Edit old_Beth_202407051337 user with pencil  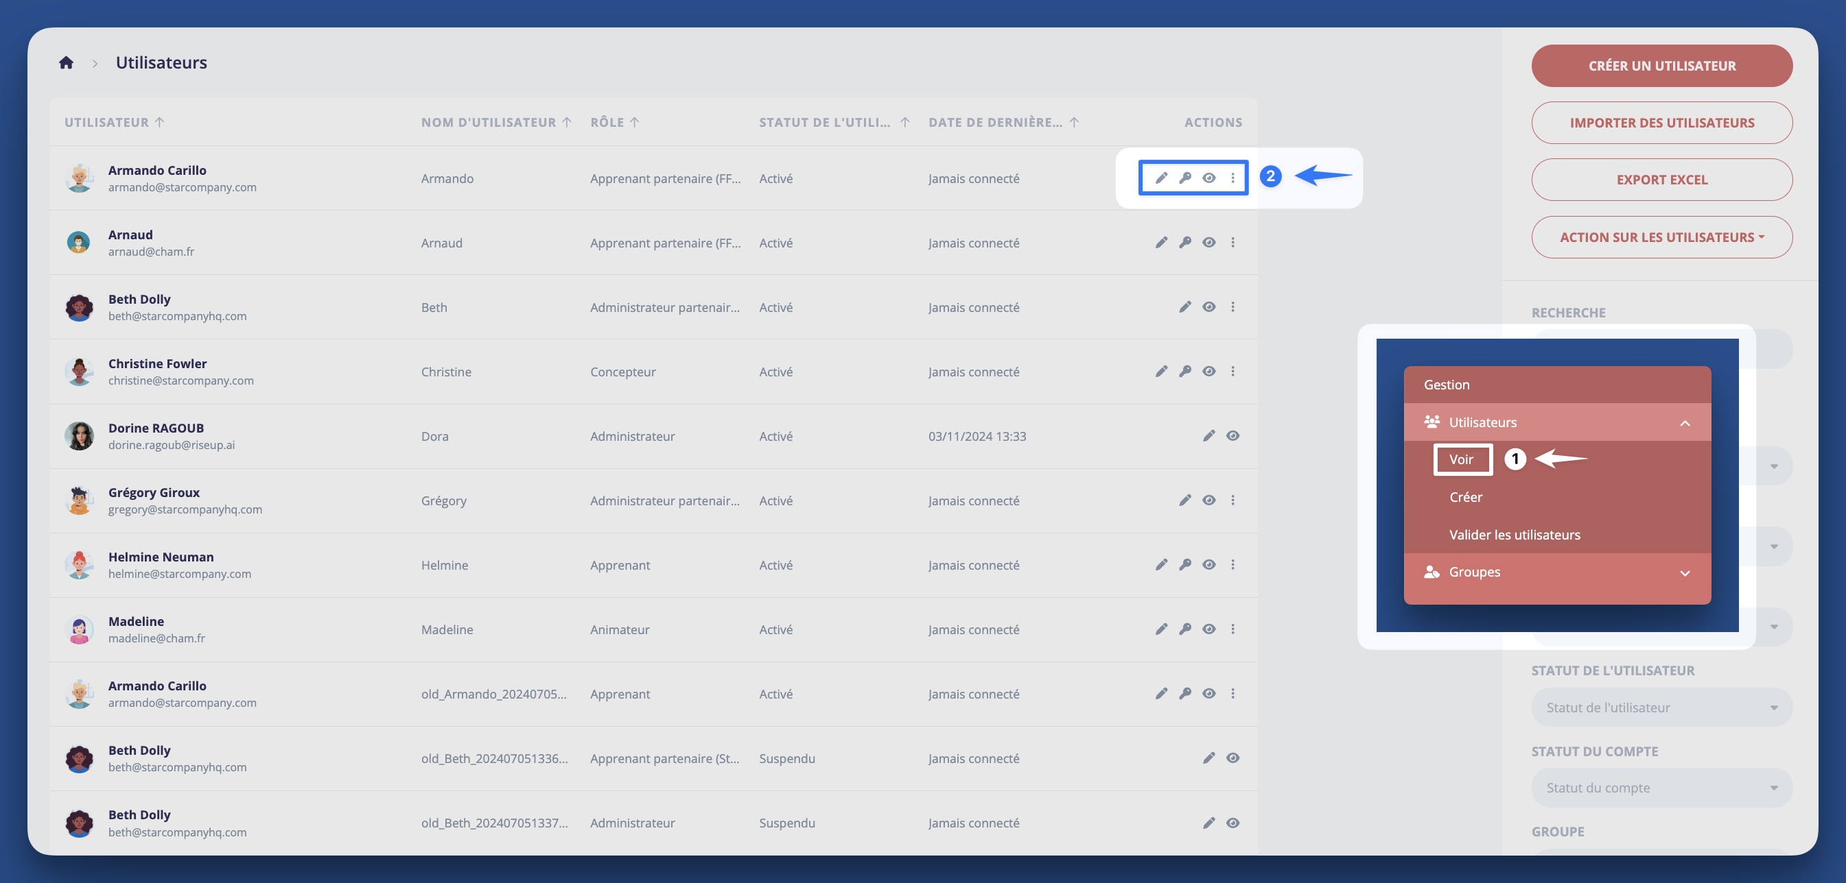[x=1208, y=823]
